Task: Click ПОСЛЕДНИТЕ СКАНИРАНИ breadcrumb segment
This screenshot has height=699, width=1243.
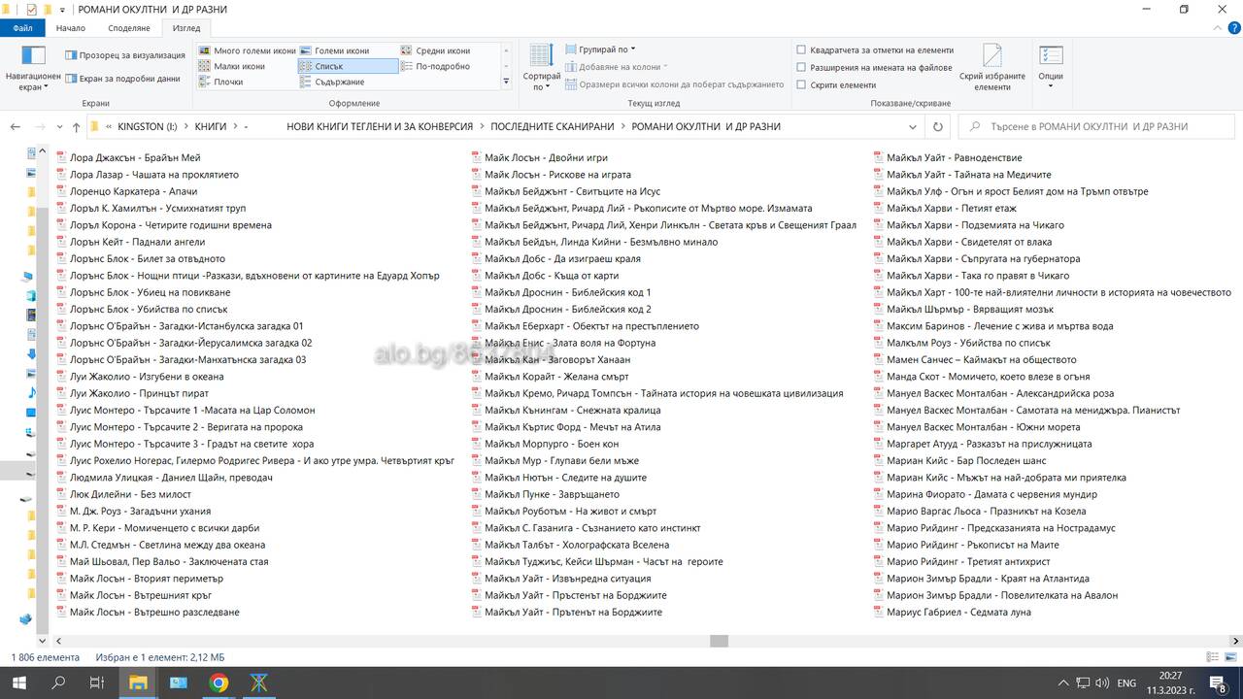Action: [552, 126]
